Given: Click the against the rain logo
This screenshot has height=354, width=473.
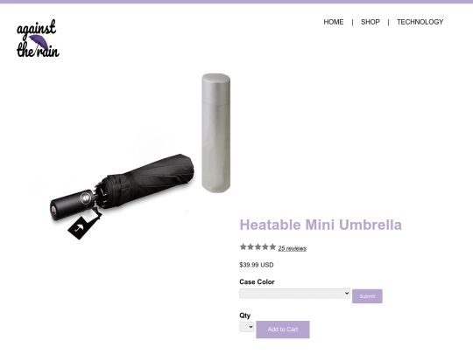Looking at the screenshot, I should pyautogui.click(x=38, y=38).
